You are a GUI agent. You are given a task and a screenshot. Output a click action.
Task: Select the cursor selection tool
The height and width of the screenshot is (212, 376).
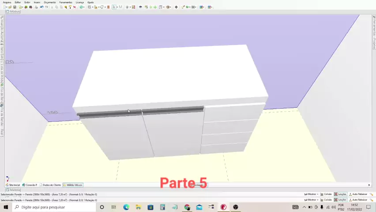point(114,7)
